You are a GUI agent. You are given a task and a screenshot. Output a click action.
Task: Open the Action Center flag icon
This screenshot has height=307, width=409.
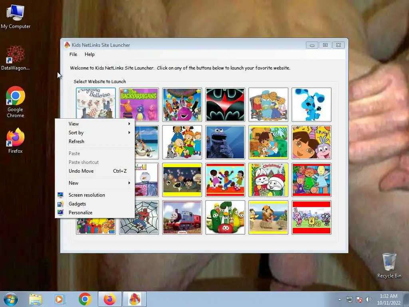pos(359,300)
